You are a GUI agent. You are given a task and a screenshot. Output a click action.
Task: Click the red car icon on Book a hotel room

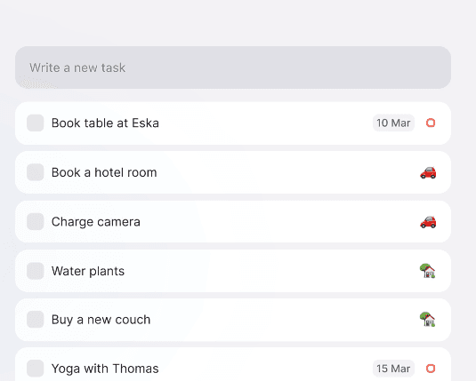coord(428,173)
